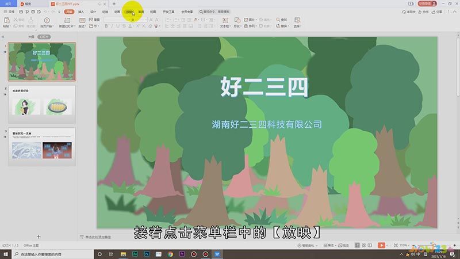The height and width of the screenshot is (259, 460).
Task: Open the Shapes (形状) gallery
Action: click(237, 22)
